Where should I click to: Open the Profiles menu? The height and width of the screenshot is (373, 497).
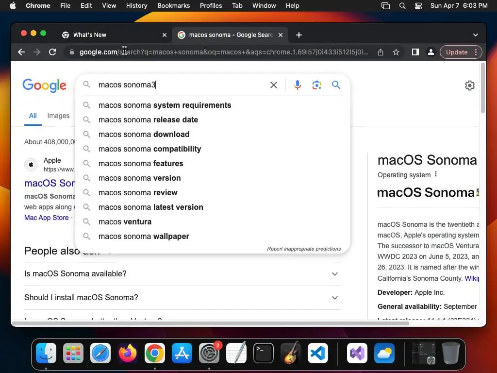pyautogui.click(x=211, y=6)
